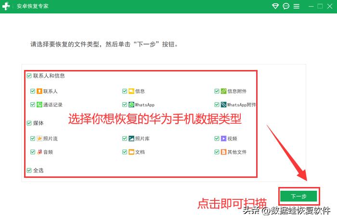This screenshot has height=221, width=337.
Task: Click the WhatsApp logo icon
Action: coord(131,105)
